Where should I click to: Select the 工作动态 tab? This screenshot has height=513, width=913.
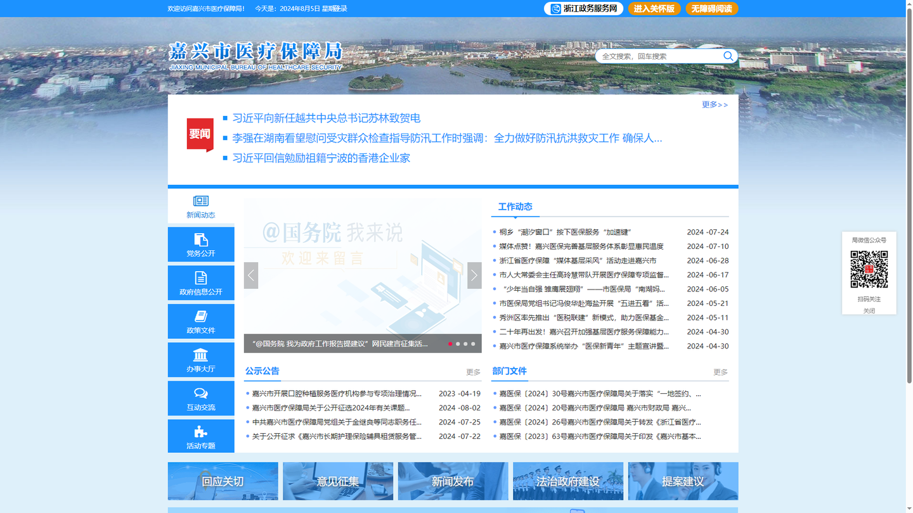point(515,207)
